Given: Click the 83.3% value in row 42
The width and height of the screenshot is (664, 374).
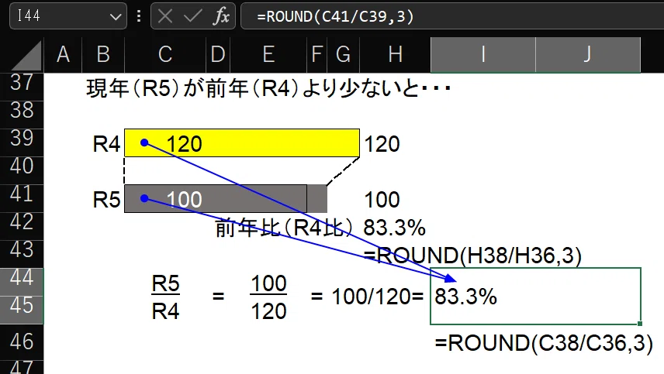Looking at the screenshot, I should 394,228.
